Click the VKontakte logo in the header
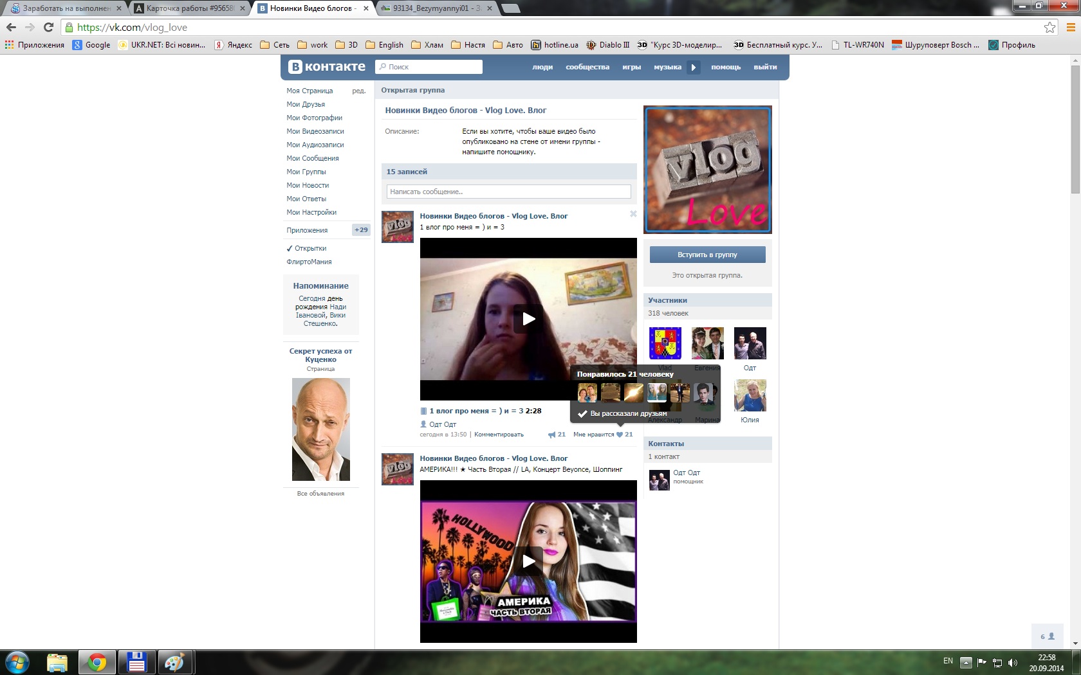 (x=327, y=67)
